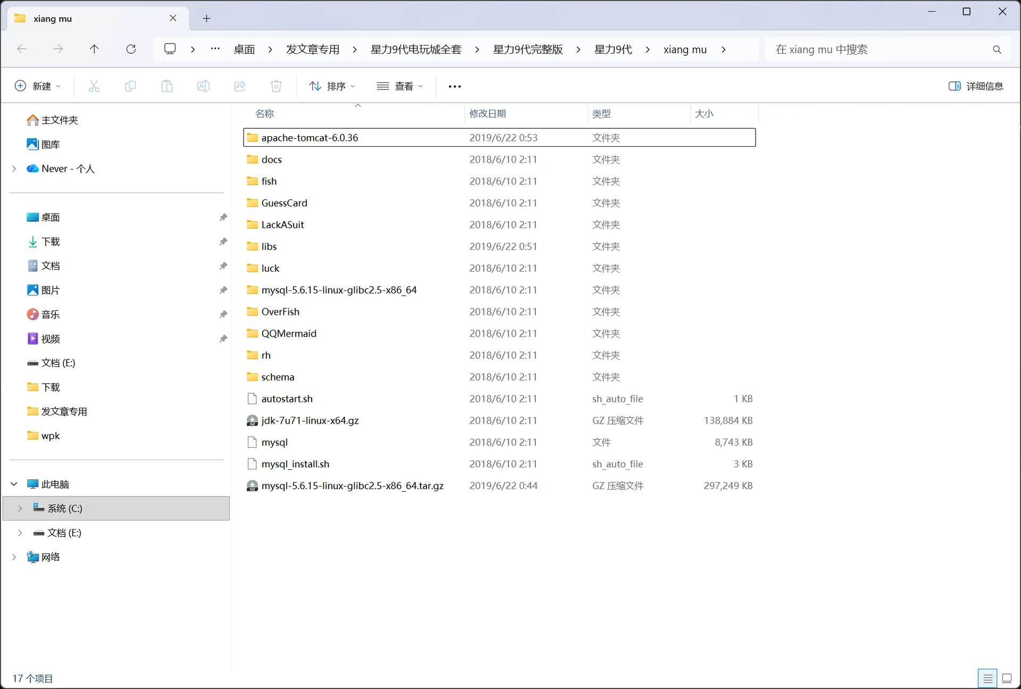The width and height of the screenshot is (1021, 689).
Task: Open a new tab with plus button
Action: coord(207,19)
